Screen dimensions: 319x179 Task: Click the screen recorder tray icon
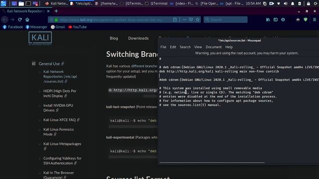click(272, 3)
